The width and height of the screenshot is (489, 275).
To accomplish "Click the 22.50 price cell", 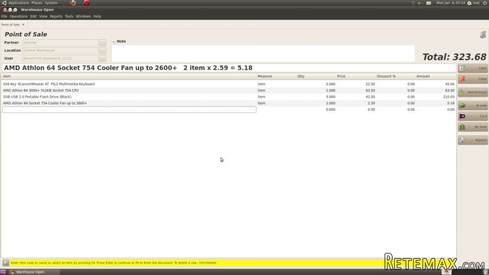I will [370, 84].
